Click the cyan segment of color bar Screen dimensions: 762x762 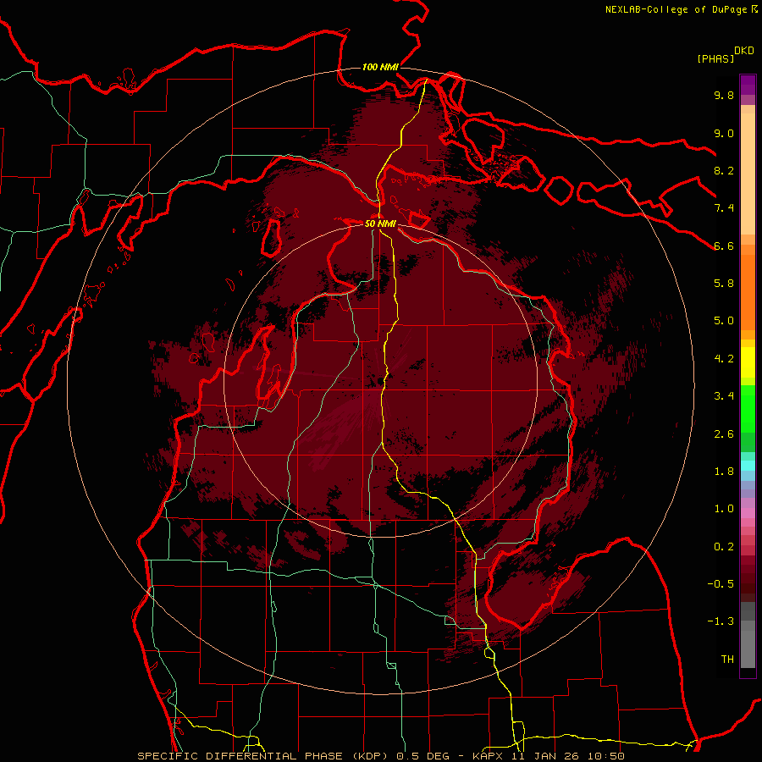(748, 465)
